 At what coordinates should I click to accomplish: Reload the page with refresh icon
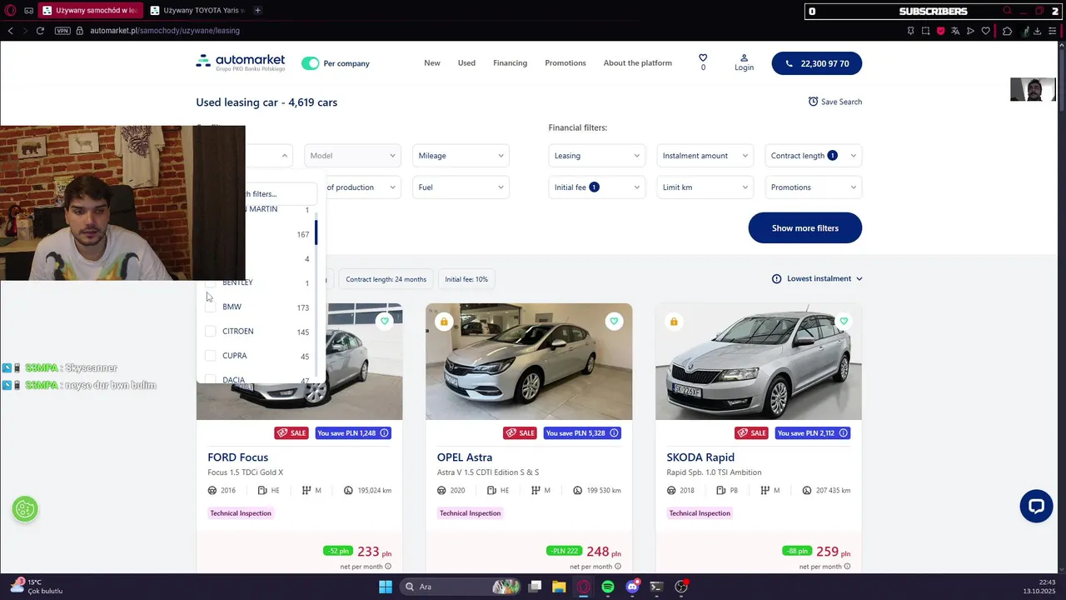(40, 31)
